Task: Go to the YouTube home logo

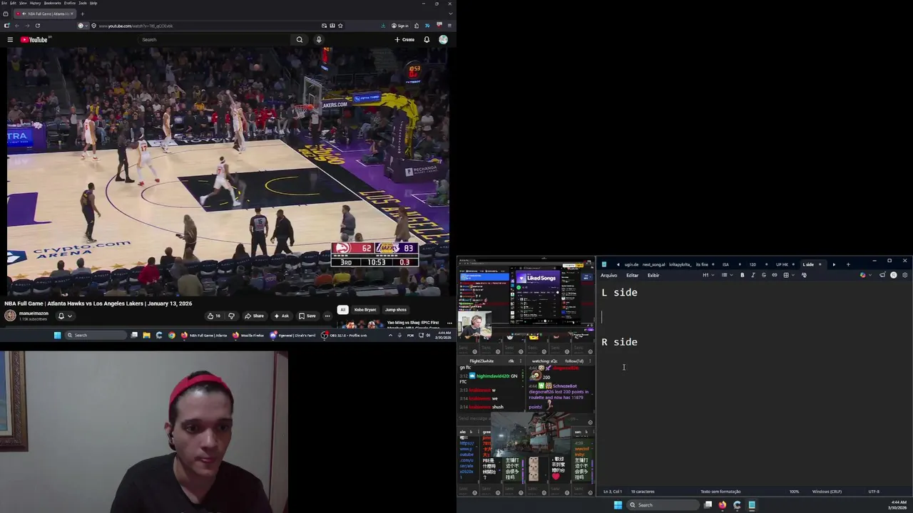Action: click(34, 40)
